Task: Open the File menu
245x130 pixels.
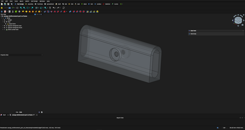Action: pyautogui.click(x=2, y=1)
